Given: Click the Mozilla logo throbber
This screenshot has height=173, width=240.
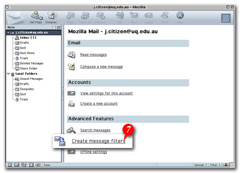Looking at the screenshot, I should tap(226, 18).
